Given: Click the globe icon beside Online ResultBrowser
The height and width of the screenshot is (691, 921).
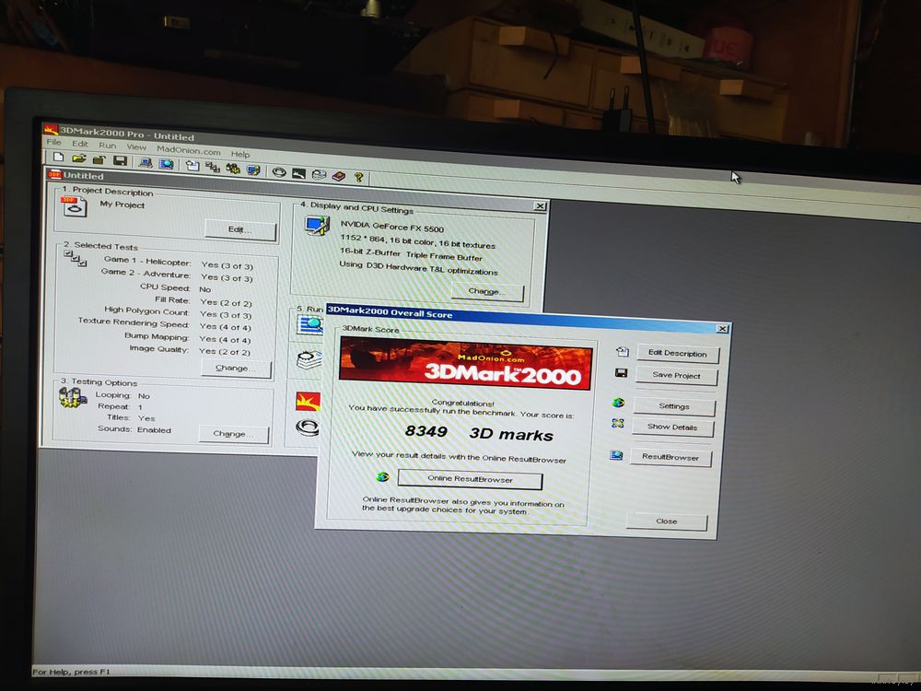Looking at the screenshot, I should 383,476.
